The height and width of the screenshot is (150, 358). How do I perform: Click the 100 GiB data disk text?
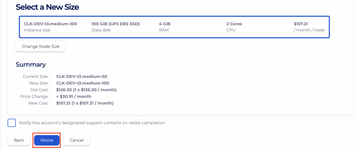[115, 24]
